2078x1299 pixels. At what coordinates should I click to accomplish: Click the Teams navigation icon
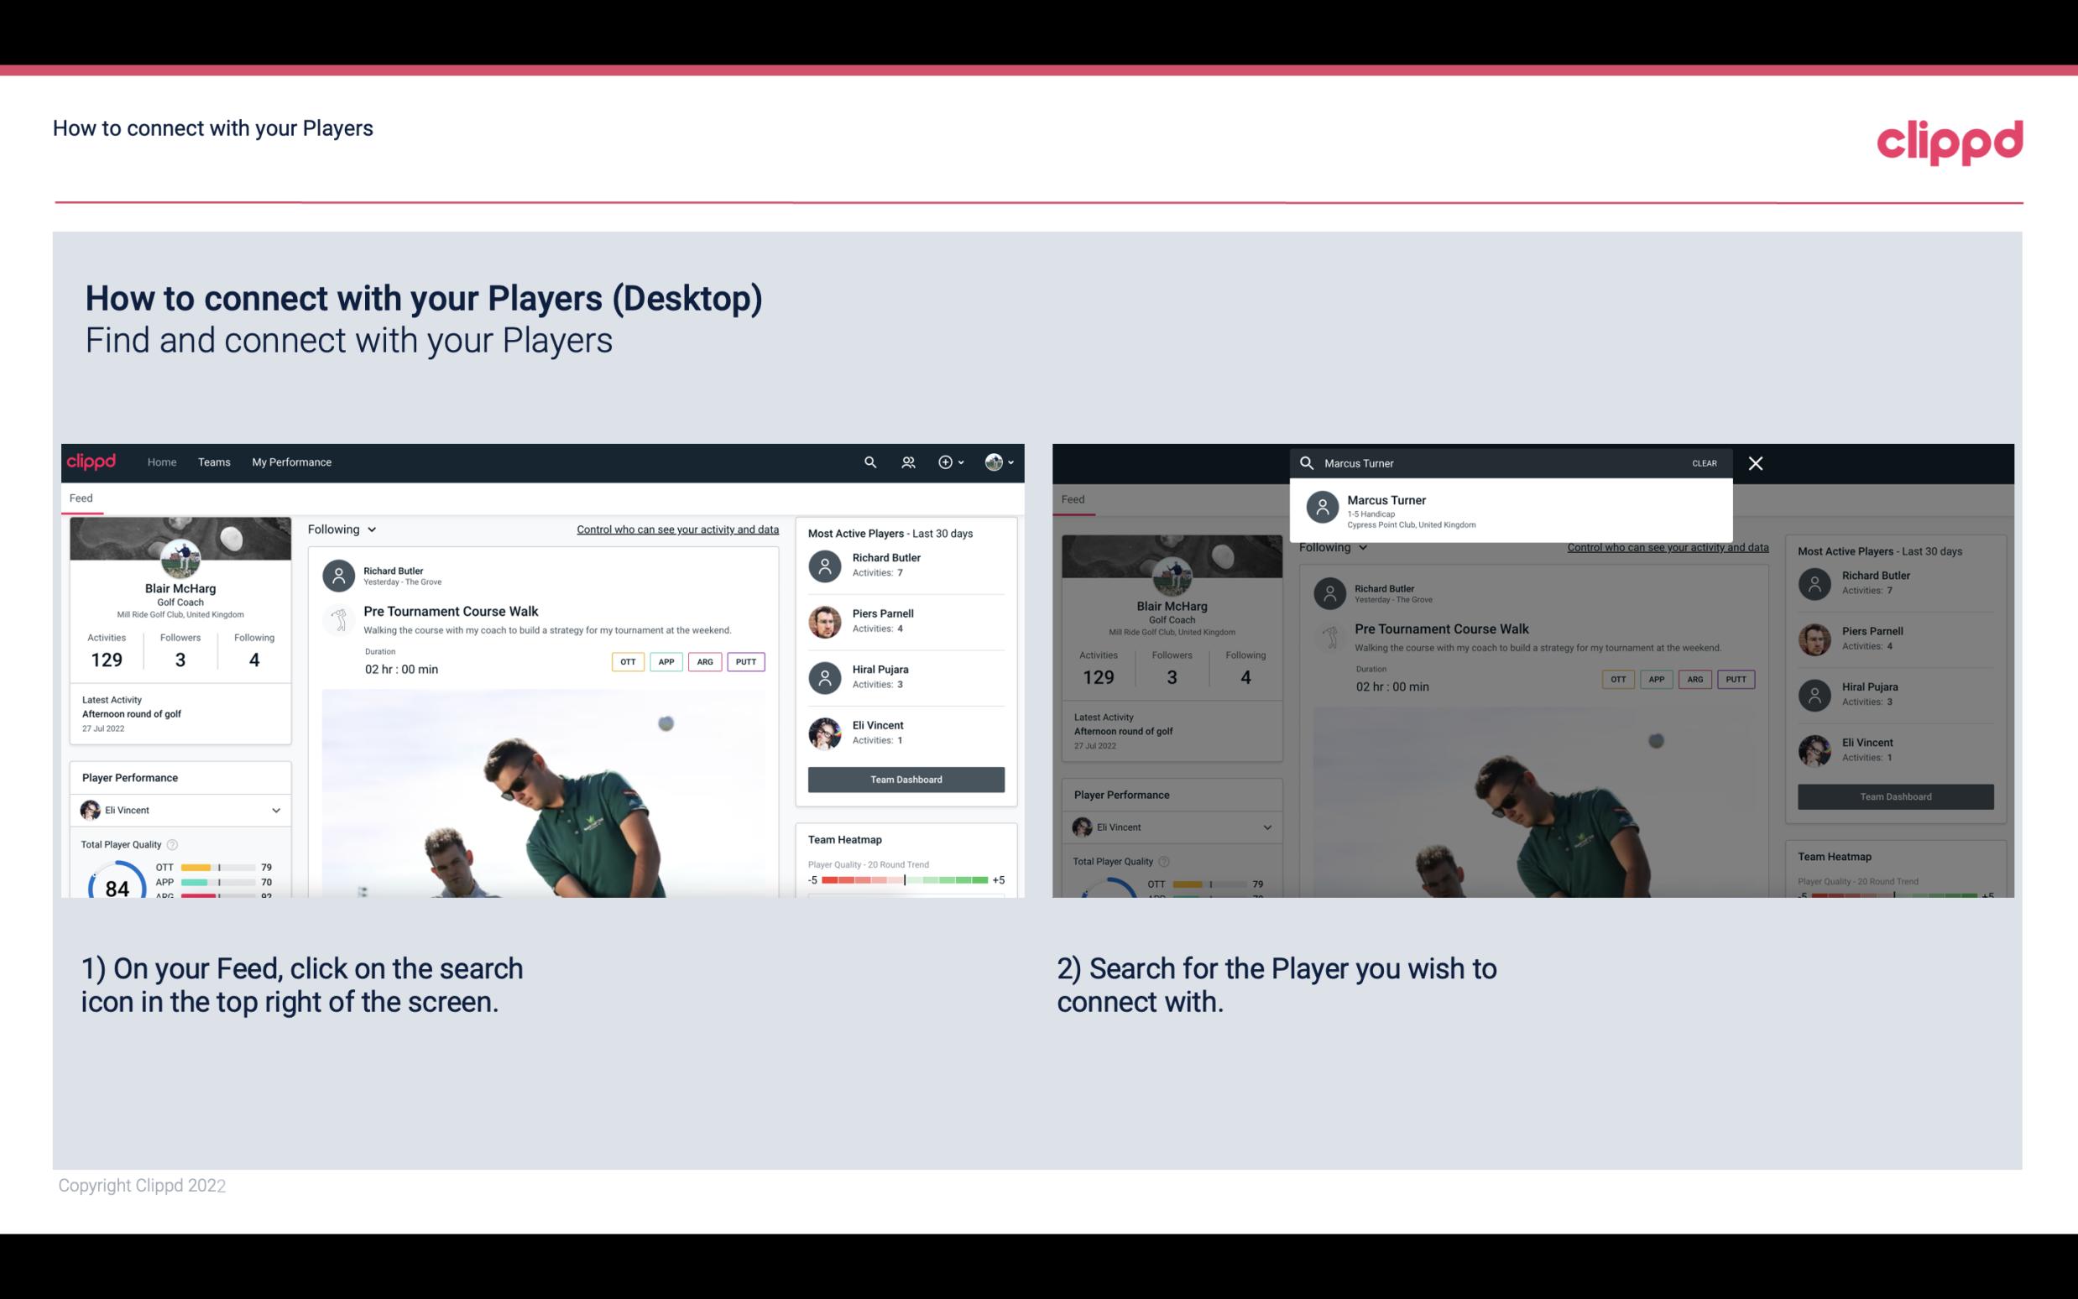pyautogui.click(x=214, y=461)
